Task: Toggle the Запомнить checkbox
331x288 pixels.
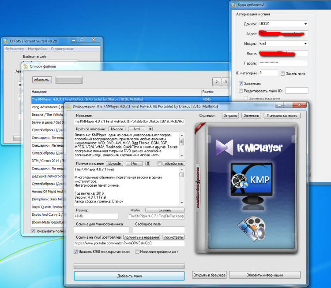Action: 241,83
